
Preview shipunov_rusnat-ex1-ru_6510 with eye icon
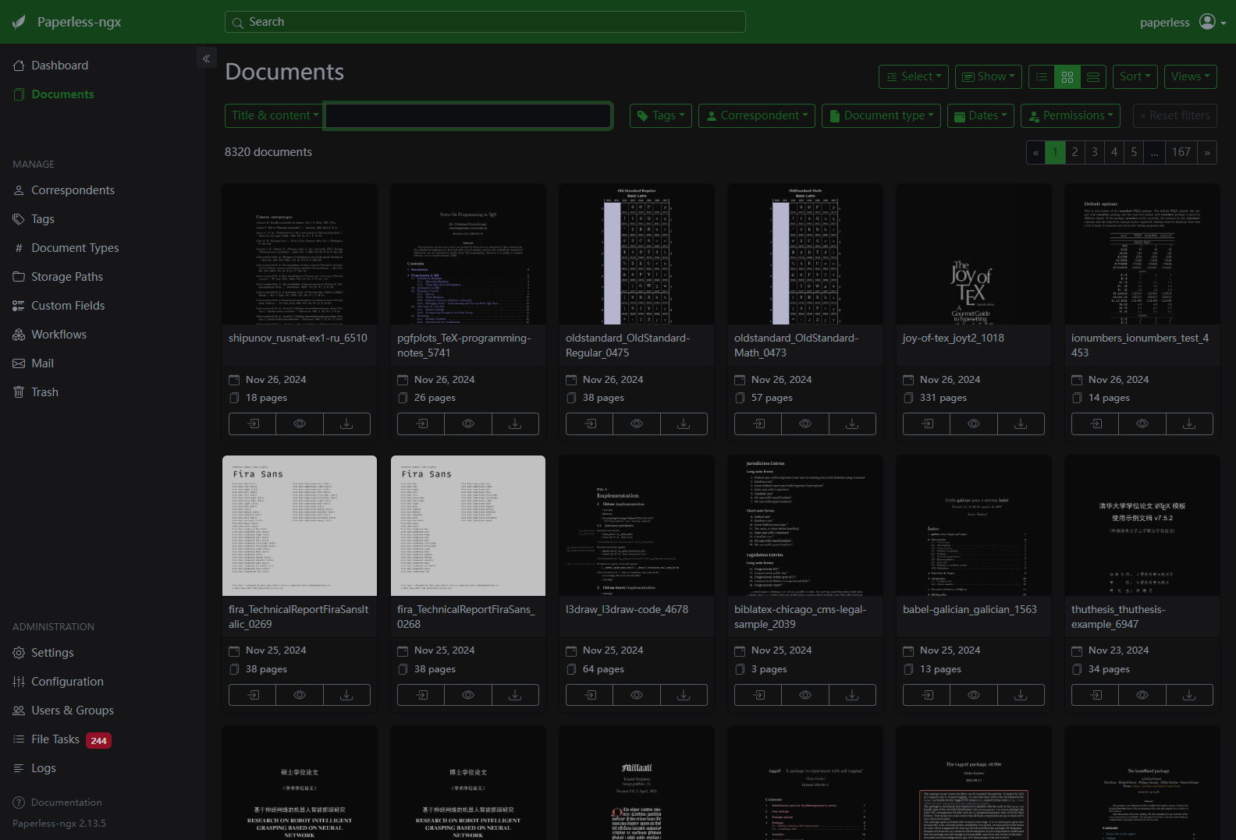(x=300, y=424)
